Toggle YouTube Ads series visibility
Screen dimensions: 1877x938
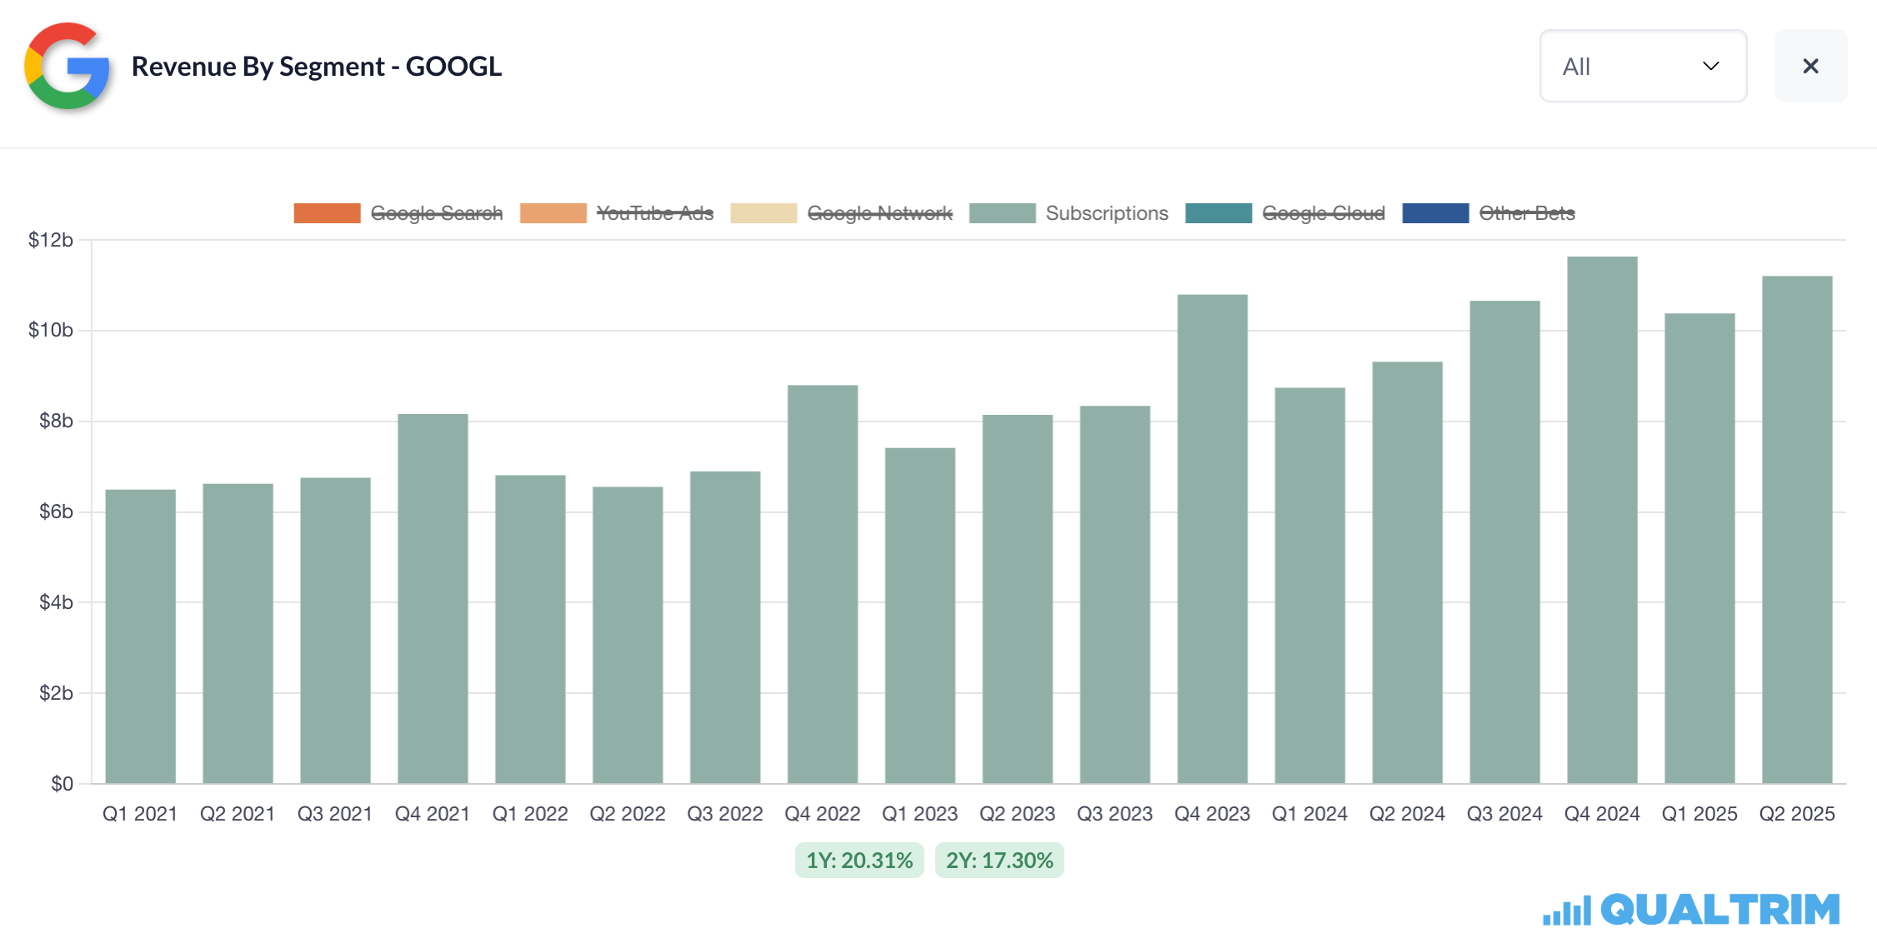click(x=654, y=213)
